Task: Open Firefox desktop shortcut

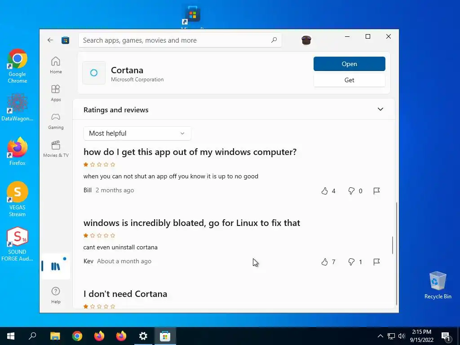Action: (x=18, y=152)
